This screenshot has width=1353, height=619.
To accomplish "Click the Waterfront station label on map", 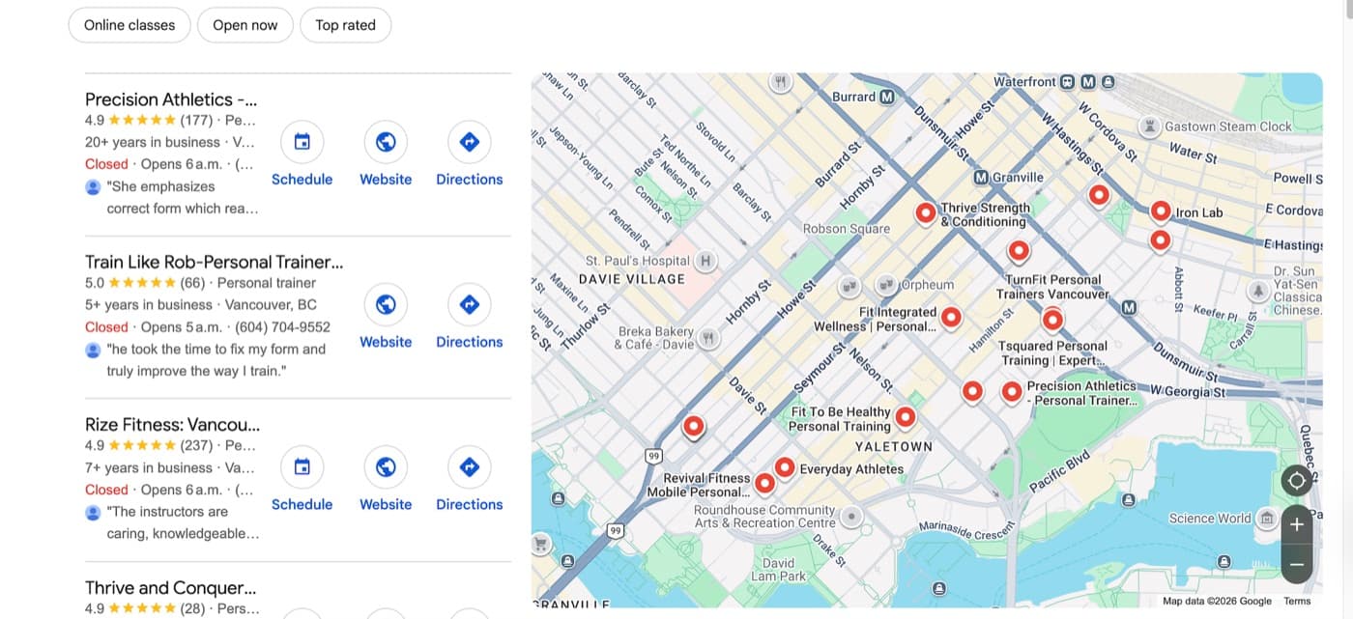I will (x=1024, y=82).
